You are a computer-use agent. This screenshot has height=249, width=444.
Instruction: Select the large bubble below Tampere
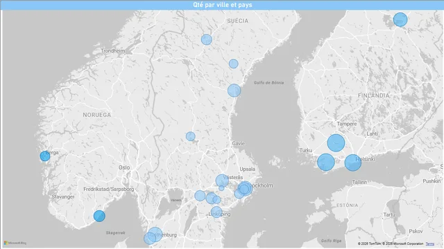click(336, 143)
